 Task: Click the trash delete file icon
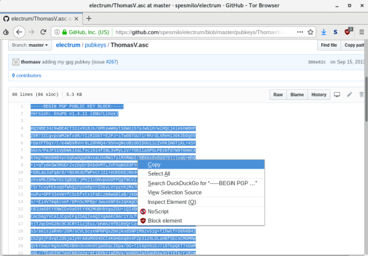point(361,95)
